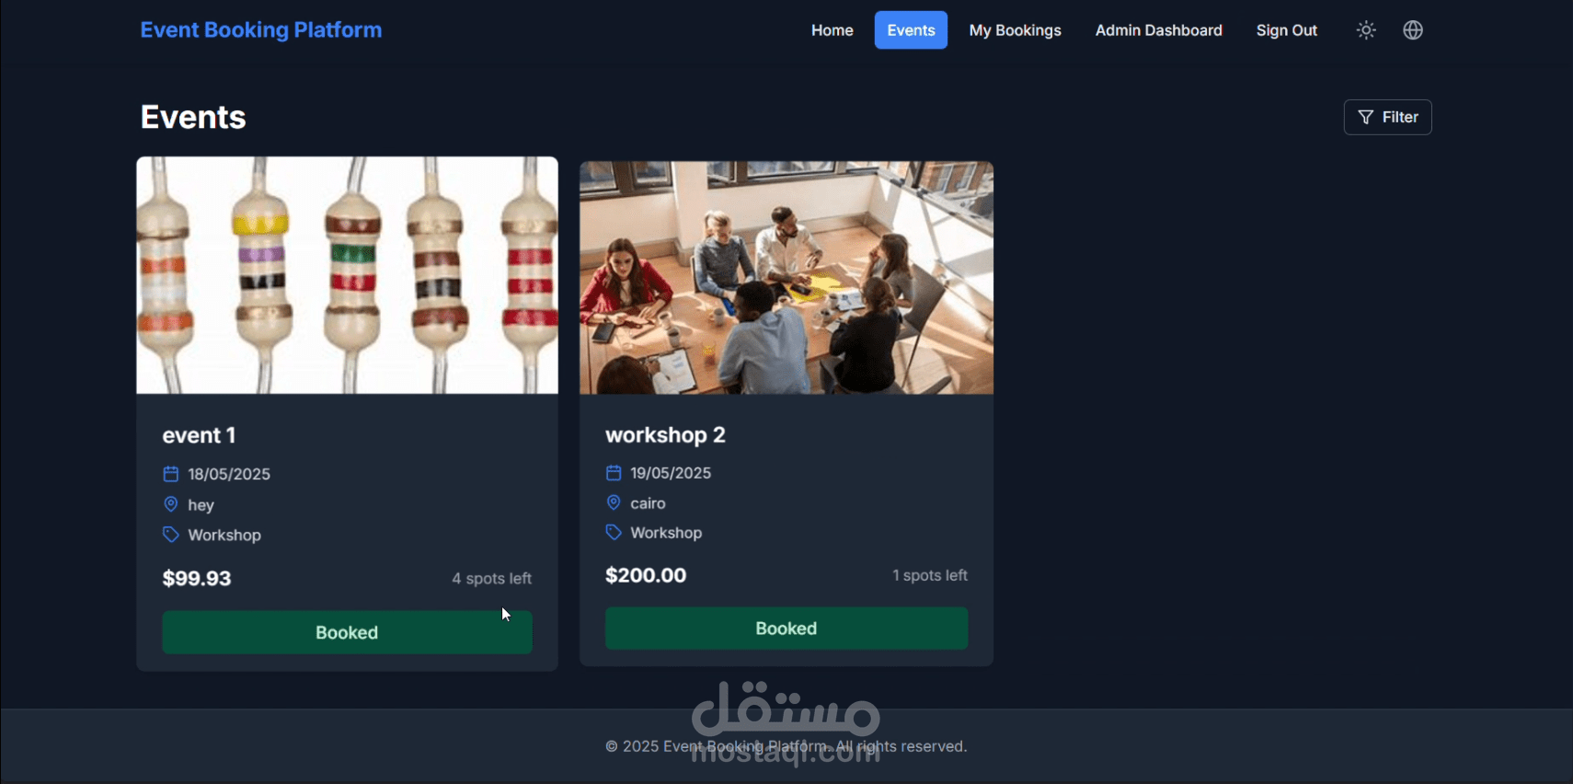Open the Admin Dashboard link
This screenshot has height=784, width=1573.
1158,30
